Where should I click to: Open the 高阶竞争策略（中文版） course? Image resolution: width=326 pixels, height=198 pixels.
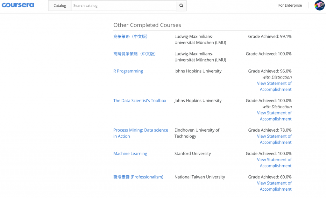click(135, 54)
